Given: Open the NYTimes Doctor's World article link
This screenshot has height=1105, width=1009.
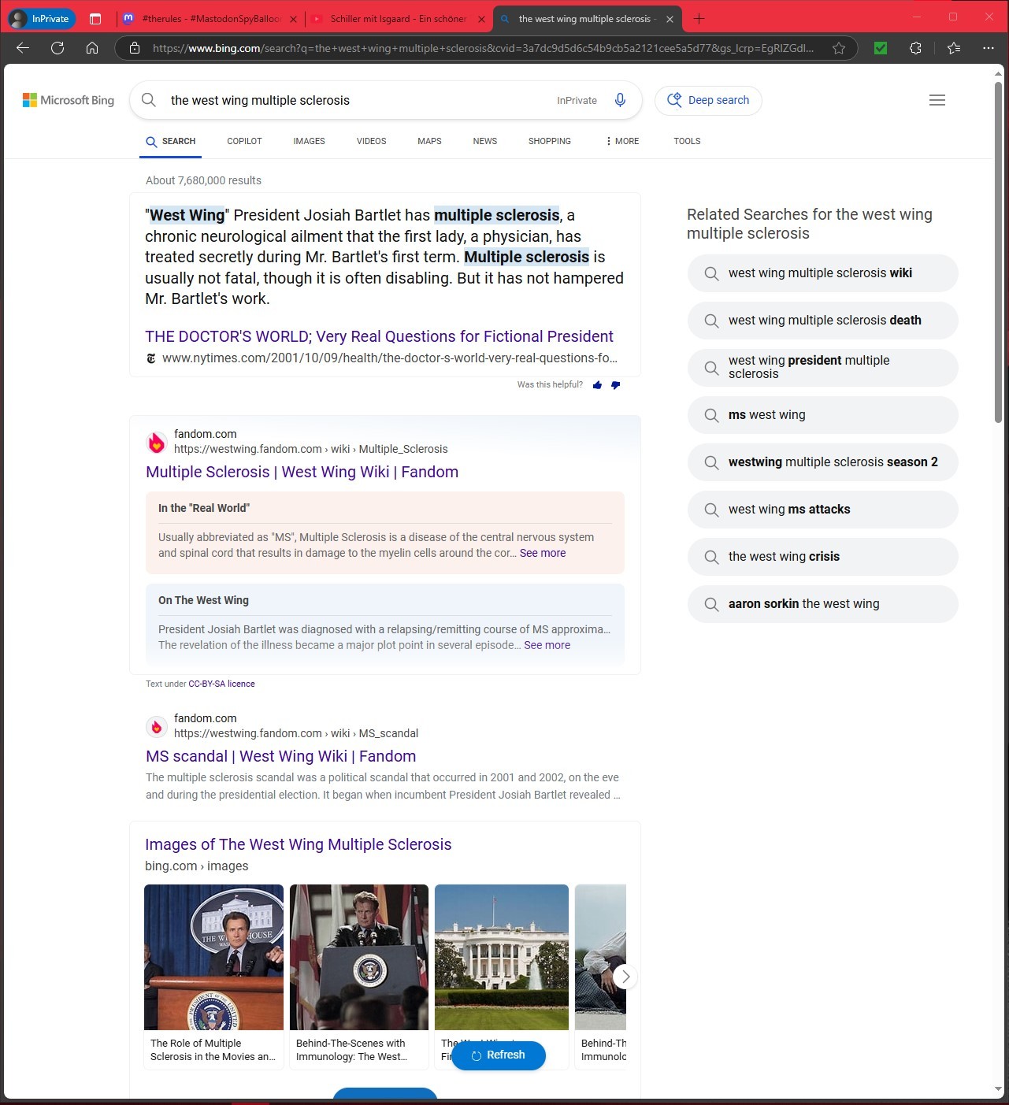Looking at the screenshot, I should click(x=379, y=336).
